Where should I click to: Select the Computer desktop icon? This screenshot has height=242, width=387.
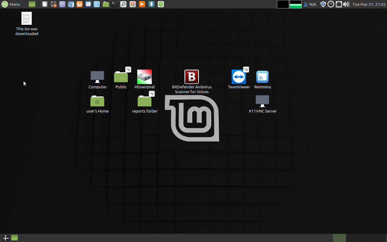point(97,80)
